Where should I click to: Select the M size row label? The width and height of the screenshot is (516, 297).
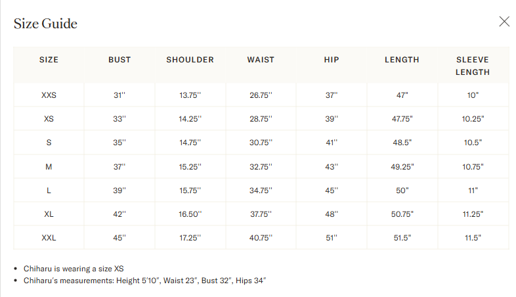coord(49,167)
